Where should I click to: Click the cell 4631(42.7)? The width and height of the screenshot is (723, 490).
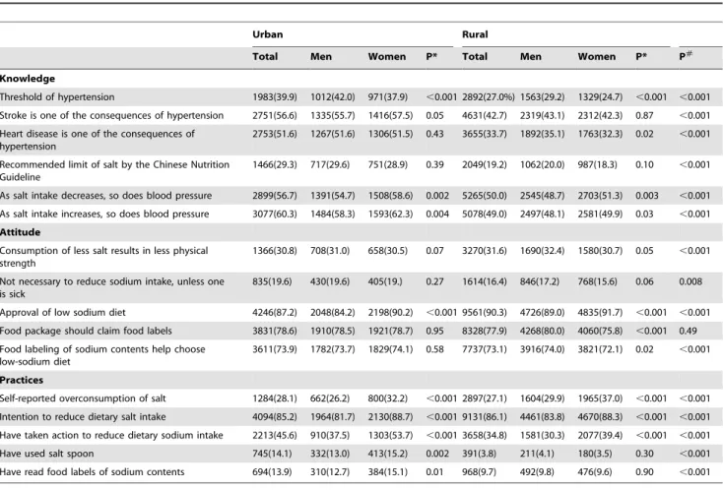(485, 115)
